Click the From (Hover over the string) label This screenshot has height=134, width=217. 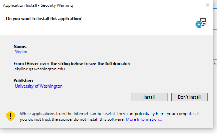click(x=72, y=64)
